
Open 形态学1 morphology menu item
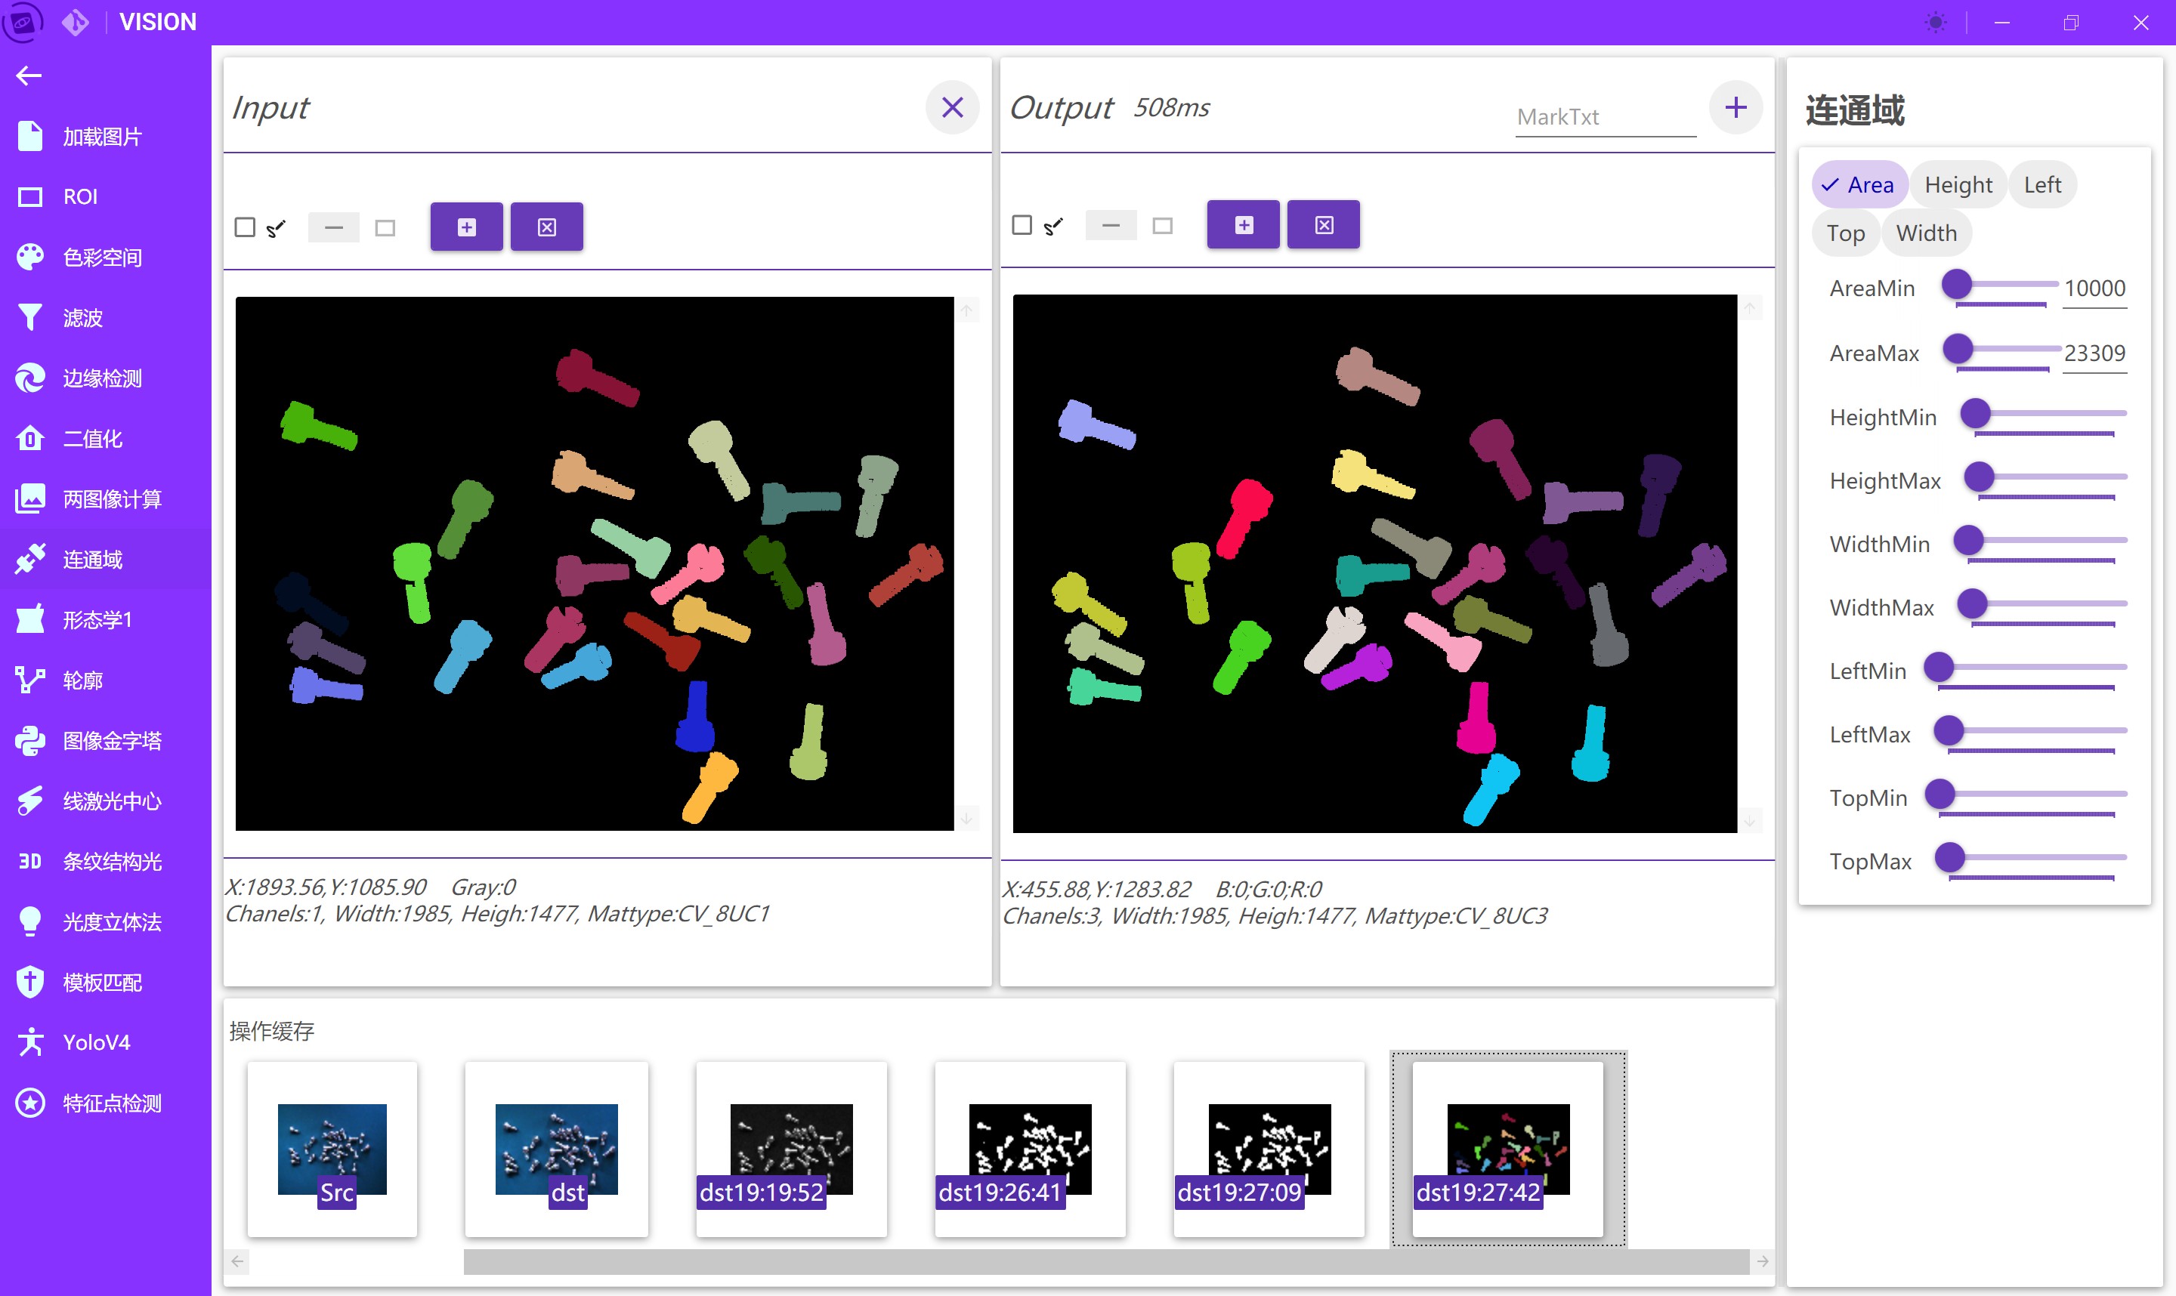96,620
